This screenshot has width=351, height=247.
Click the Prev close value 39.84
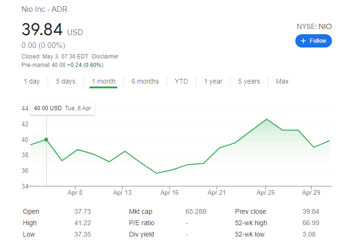coord(311,211)
